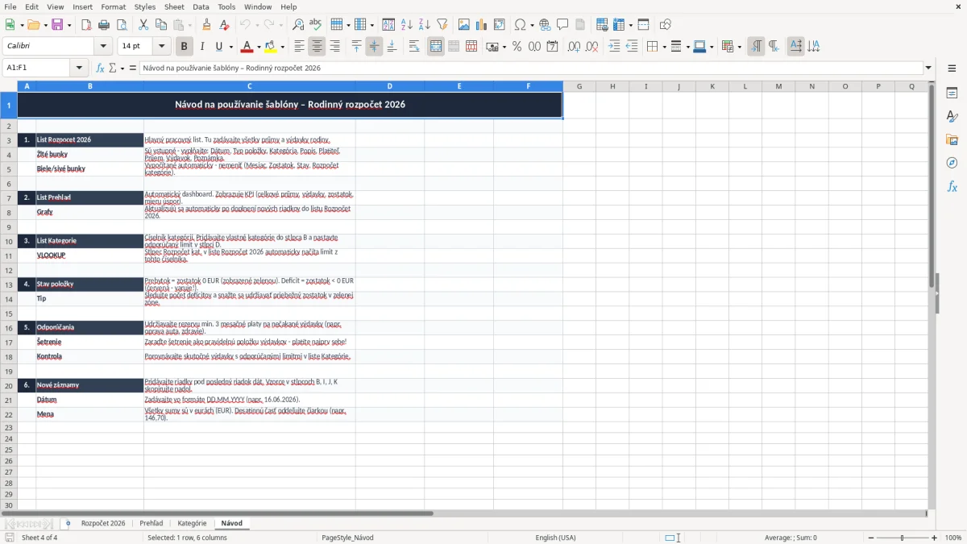The image size is (967, 544).
Task: Click zoom in plus button
Action: (934, 538)
